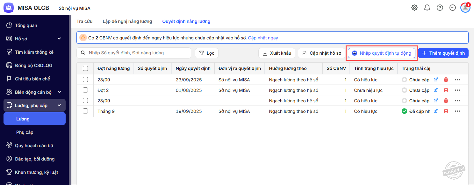Check the checkbox for Đợt 2 row
This screenshot has height=185, width=474.
tap(85, 90)
